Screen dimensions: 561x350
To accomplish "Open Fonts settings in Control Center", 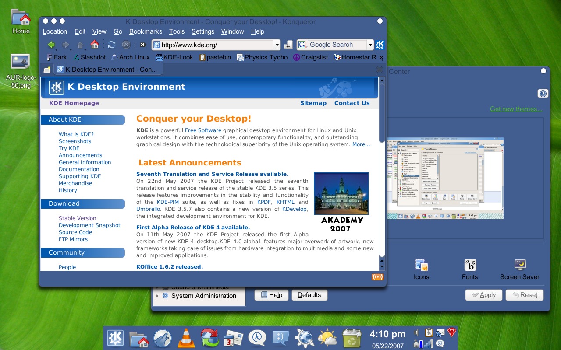I will pos(470,269).
